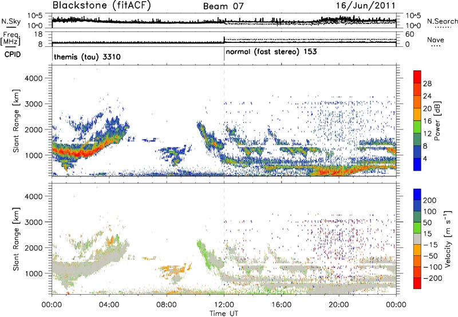Click the blue bottom of power color bar
The height and width of the screenshot is (317, 458).
[417, 165]
